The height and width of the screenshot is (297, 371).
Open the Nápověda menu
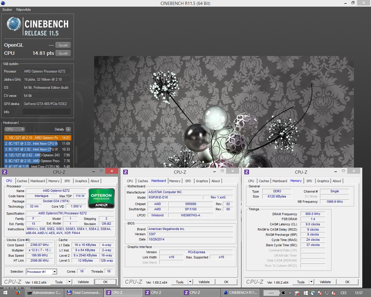23,10
